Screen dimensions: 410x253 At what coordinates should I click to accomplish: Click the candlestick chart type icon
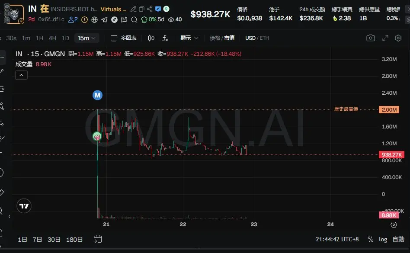(x=151, y=38)
